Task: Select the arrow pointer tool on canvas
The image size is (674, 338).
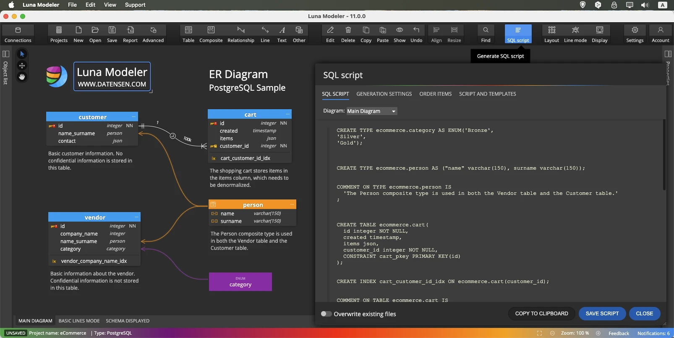Action: tap(22, 54)
